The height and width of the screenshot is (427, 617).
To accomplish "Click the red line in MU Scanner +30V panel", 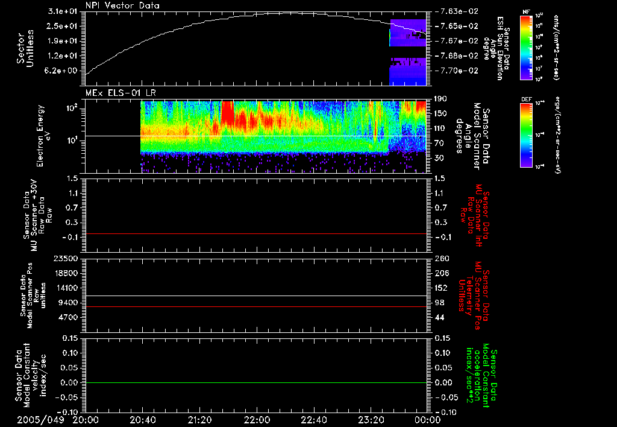I will [x=256, y=234].
